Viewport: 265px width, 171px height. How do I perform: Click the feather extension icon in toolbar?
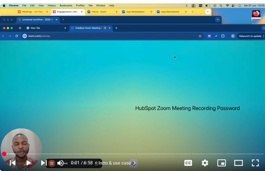(x=216, y=36)
